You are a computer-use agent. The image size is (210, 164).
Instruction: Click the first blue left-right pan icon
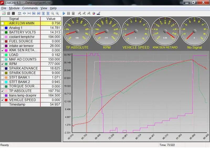click(34, 13)
